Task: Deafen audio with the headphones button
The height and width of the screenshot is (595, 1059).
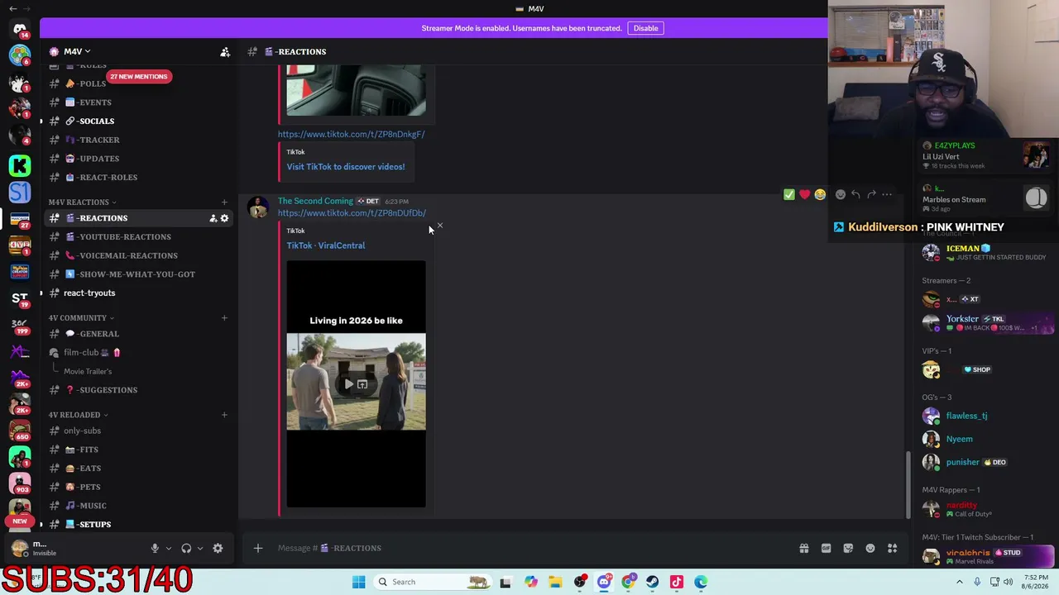Action: coord(186,548)
